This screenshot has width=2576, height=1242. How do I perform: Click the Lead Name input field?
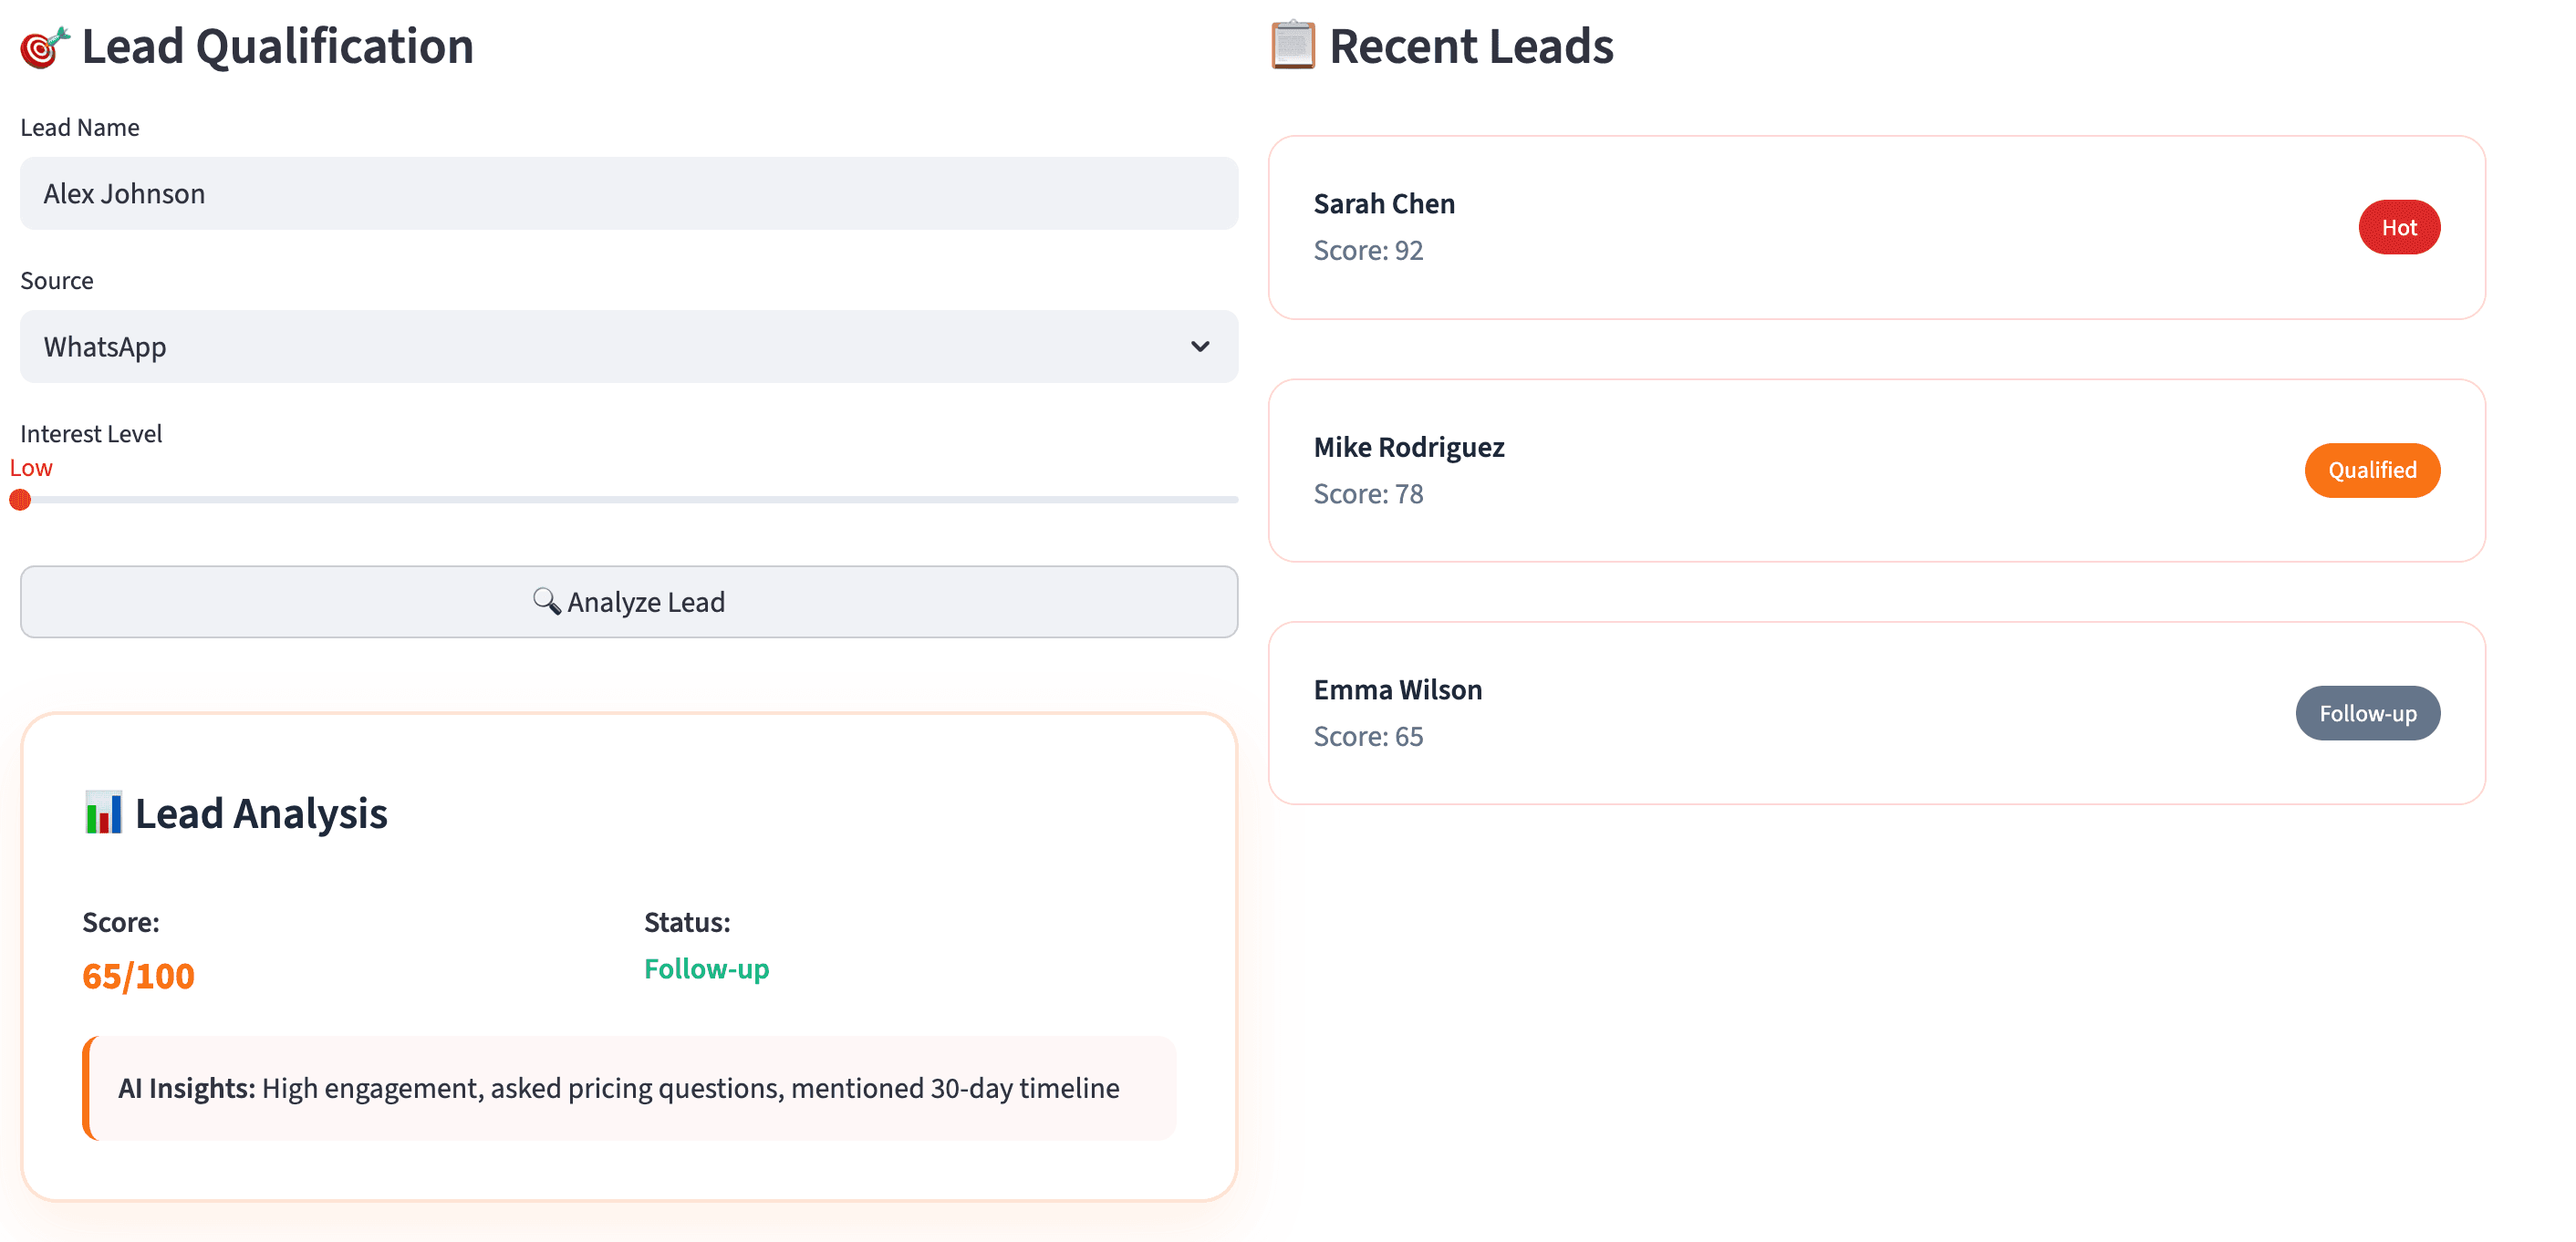point(628,192)
